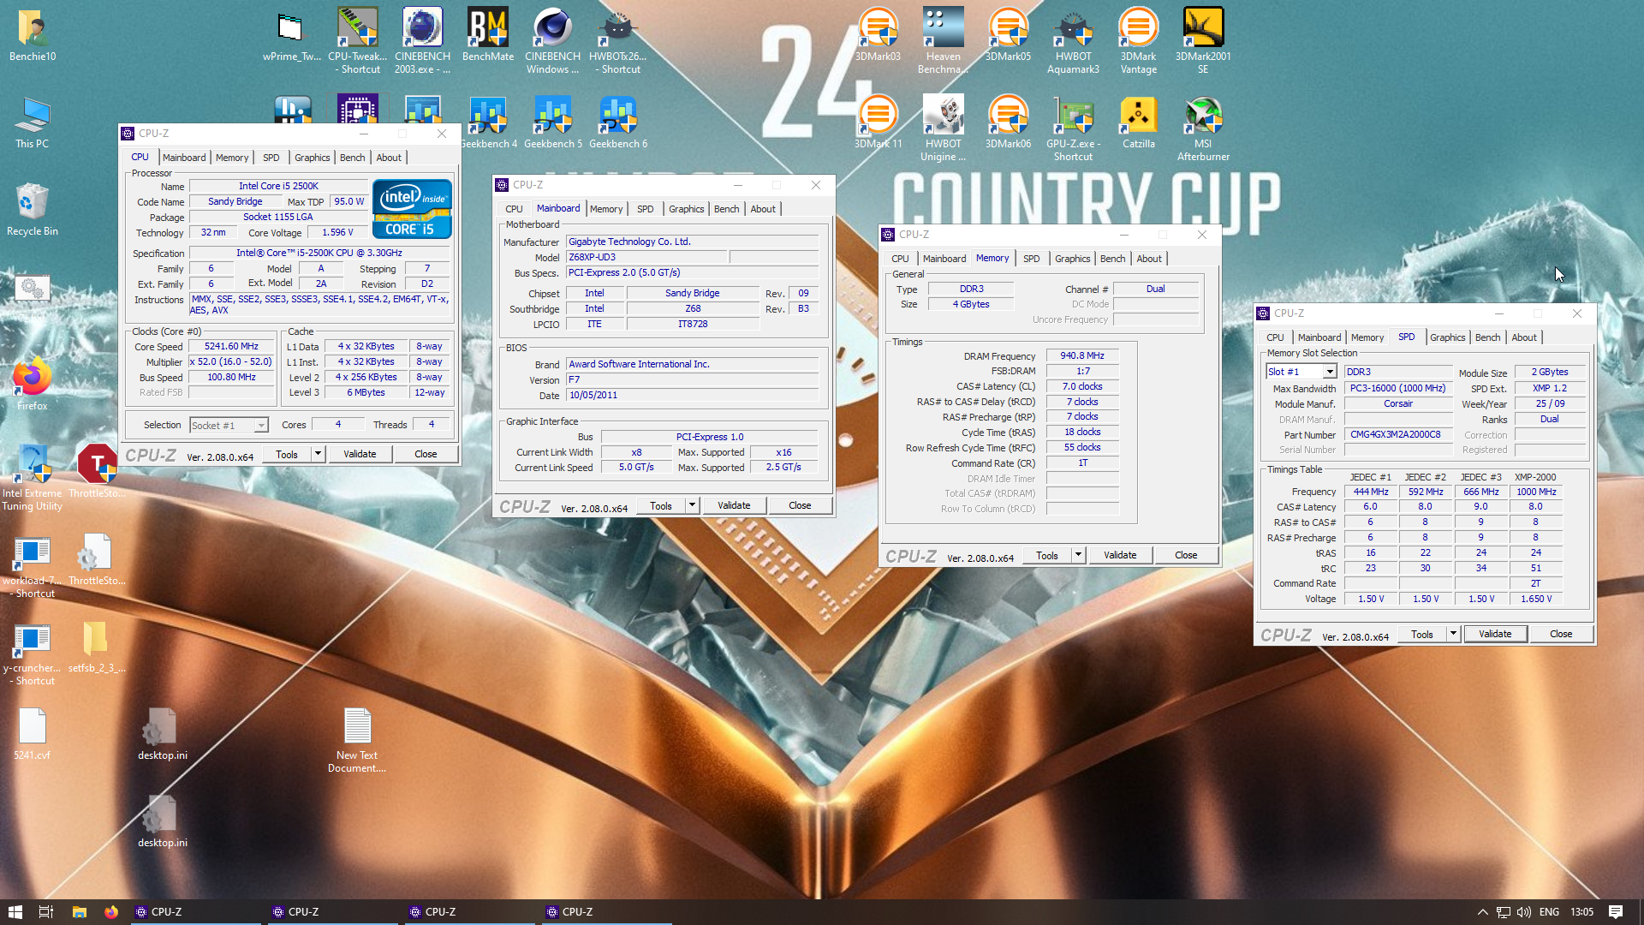Screen dimensions: 1644x925
Task: Click Close in the Memory window
Action: pos(1186,555)
